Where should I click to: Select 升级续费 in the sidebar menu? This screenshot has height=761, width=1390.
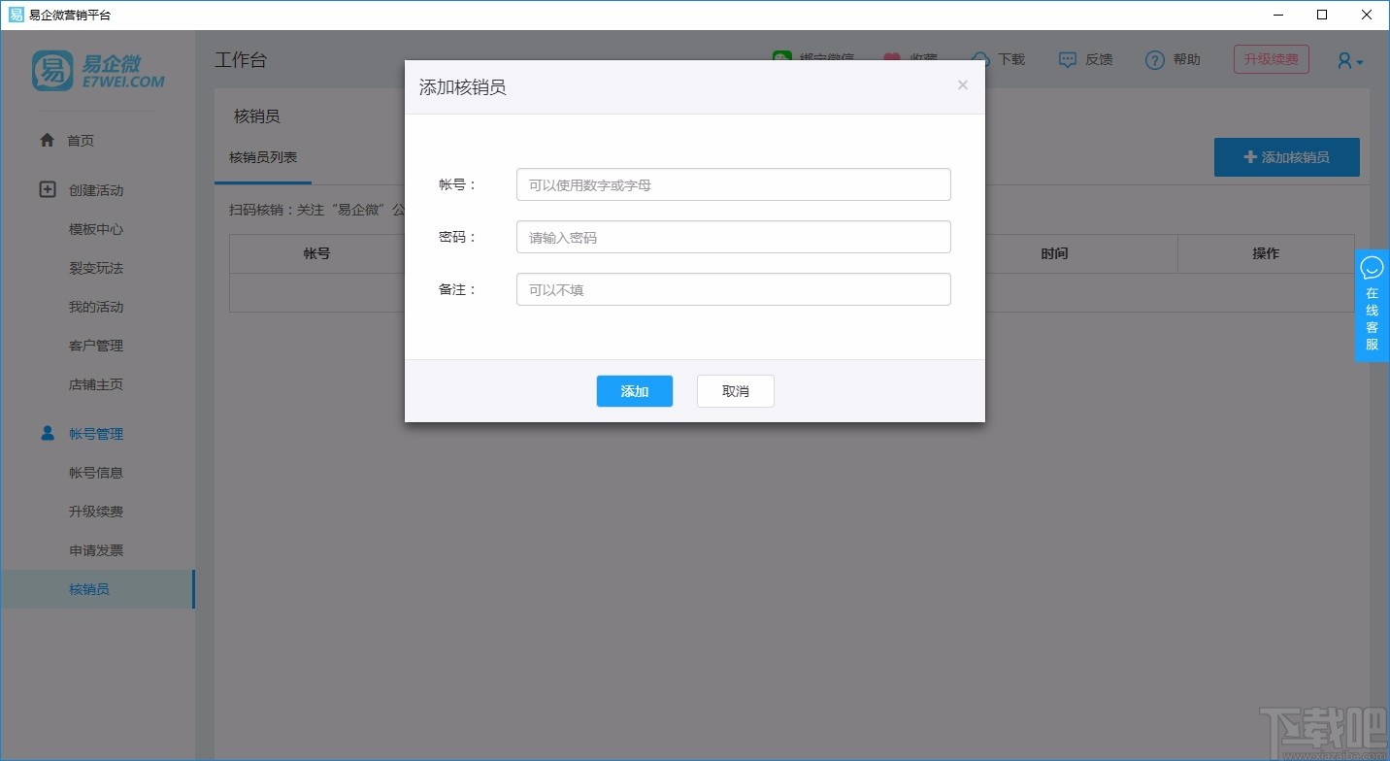pyautogui.click(x=96, y=512)
